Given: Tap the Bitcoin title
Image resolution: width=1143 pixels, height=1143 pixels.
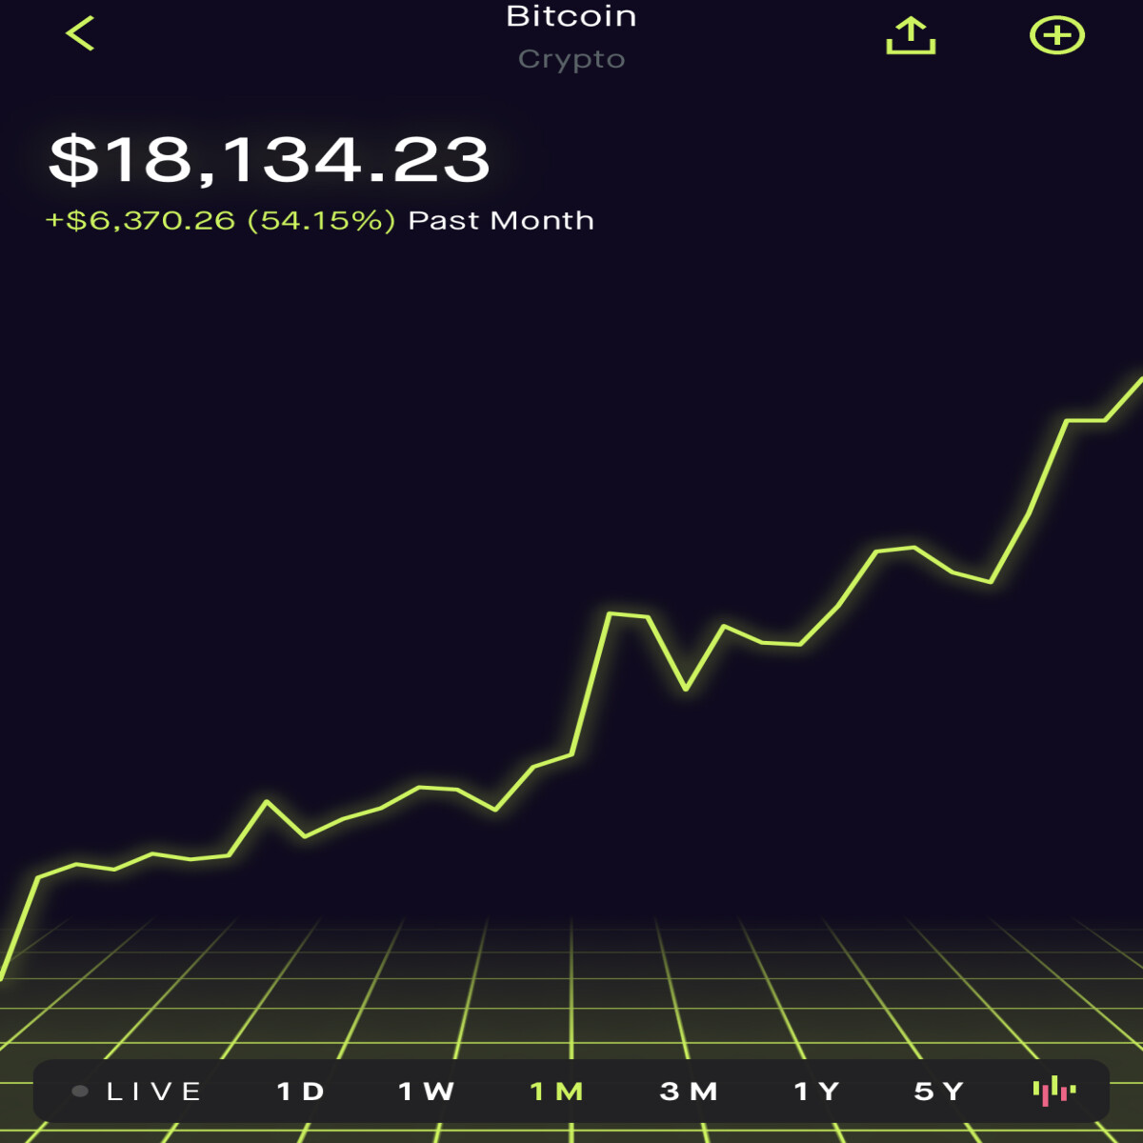Looking at the screenshot, I should pos(571,16).
